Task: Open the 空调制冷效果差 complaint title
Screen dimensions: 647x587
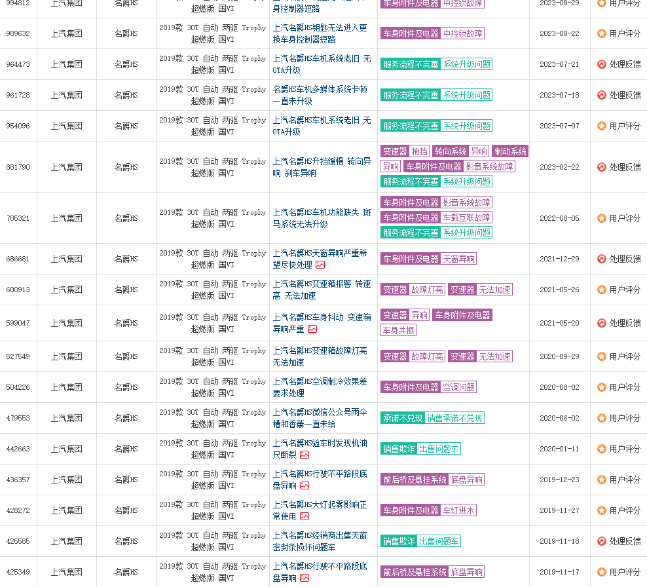Action: pyautogui.click(x=320, y=387)
